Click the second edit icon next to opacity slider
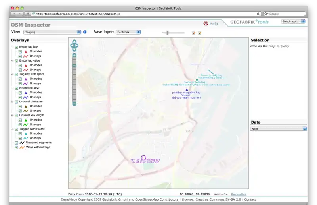The width and height of the screenshot is (317, 205). coord(199,33)
